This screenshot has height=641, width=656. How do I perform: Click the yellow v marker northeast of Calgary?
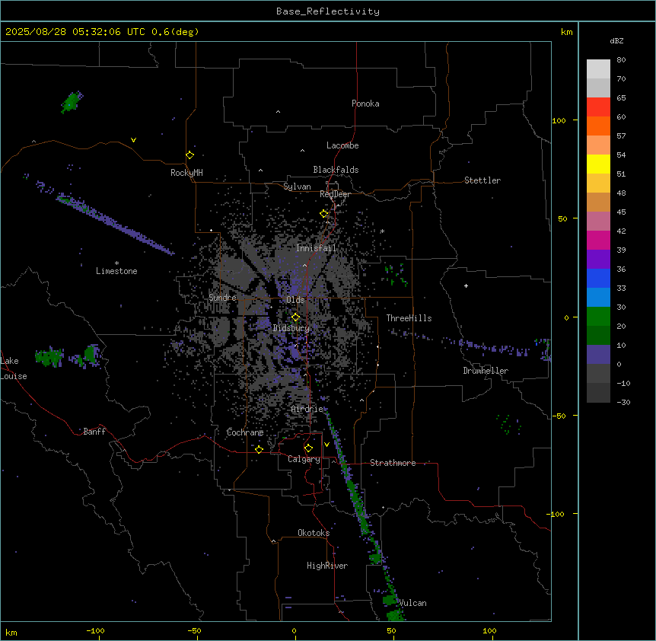coord(326,445)
